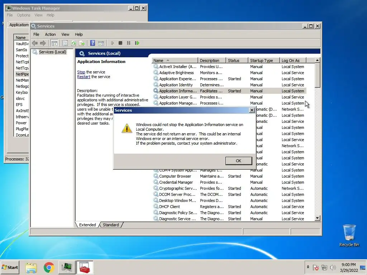Close the Services error dialog with X
Image resolution: width=367 pixels, height=275 pixels.
tap(252, 110)
